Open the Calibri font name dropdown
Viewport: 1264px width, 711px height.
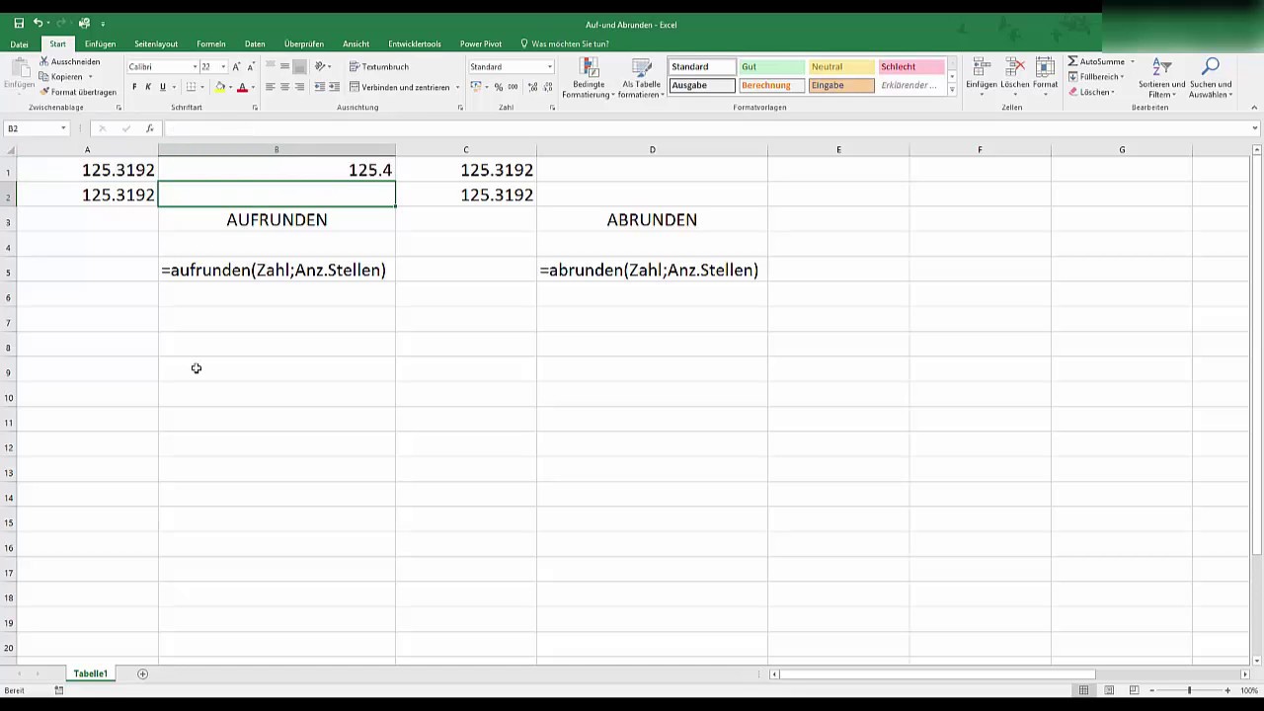click(x=194, y=66)
